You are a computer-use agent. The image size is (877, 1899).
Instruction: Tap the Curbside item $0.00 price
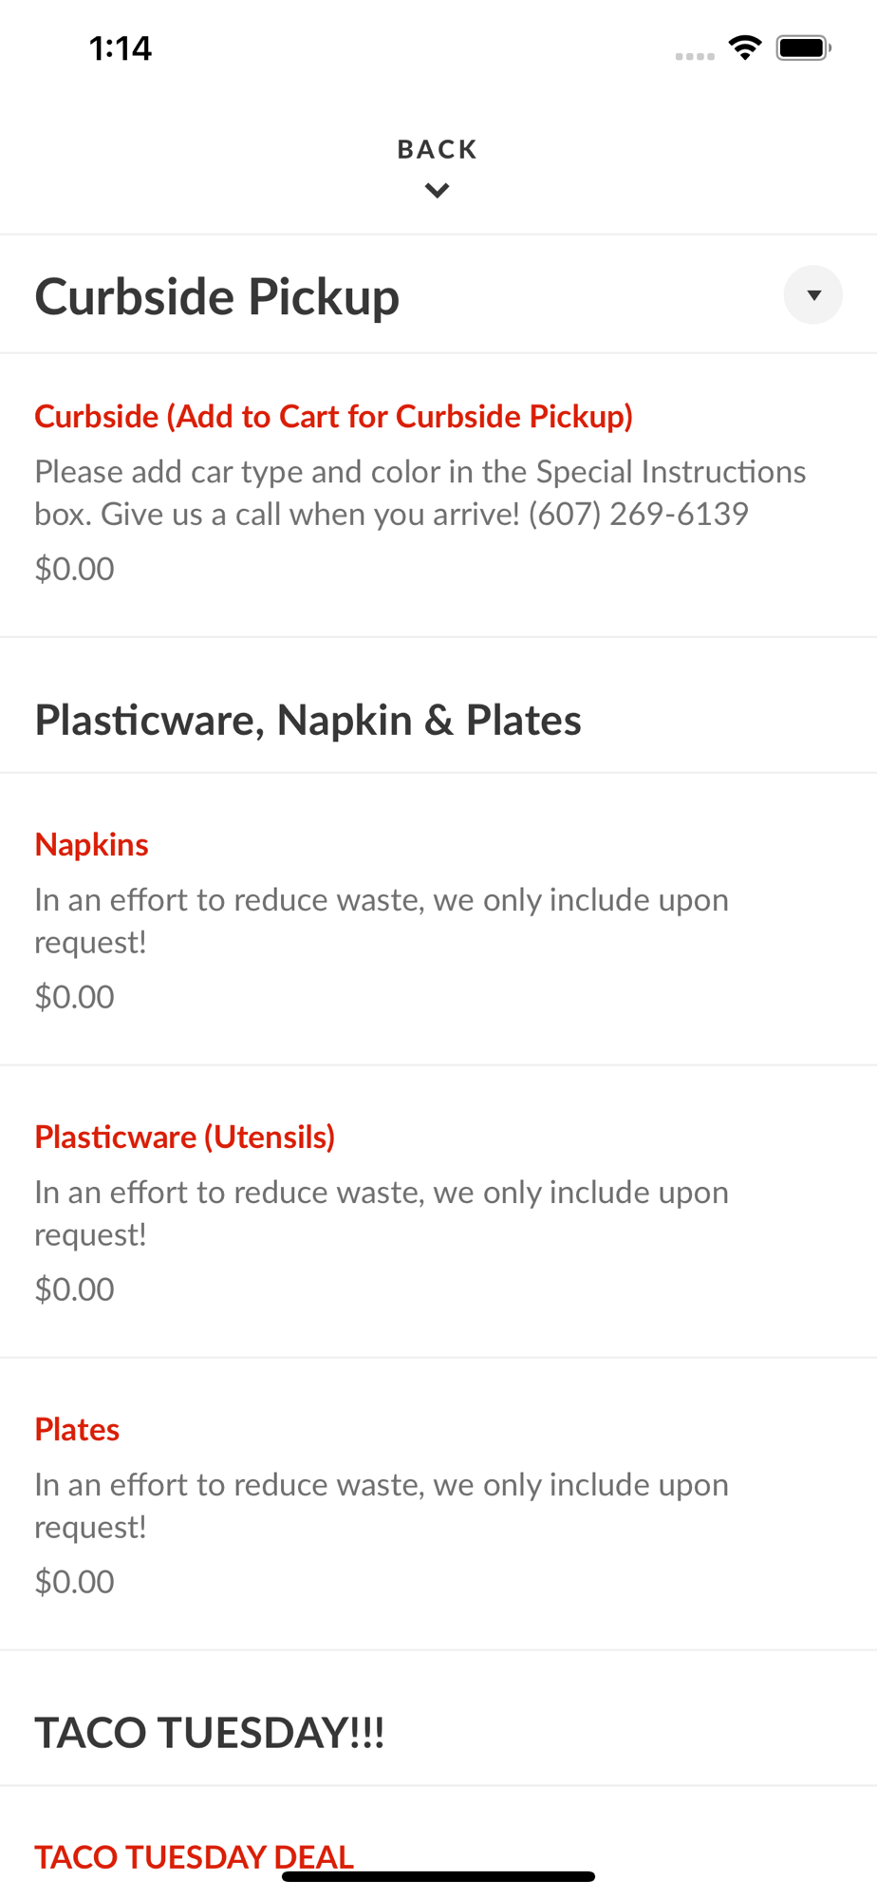74,569
